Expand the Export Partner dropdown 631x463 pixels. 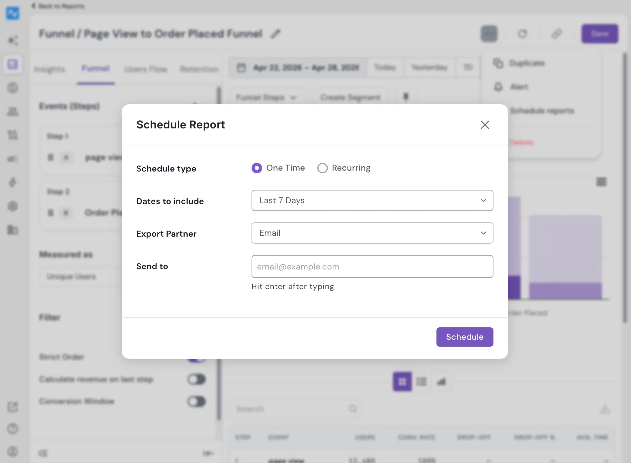[372, 233]
